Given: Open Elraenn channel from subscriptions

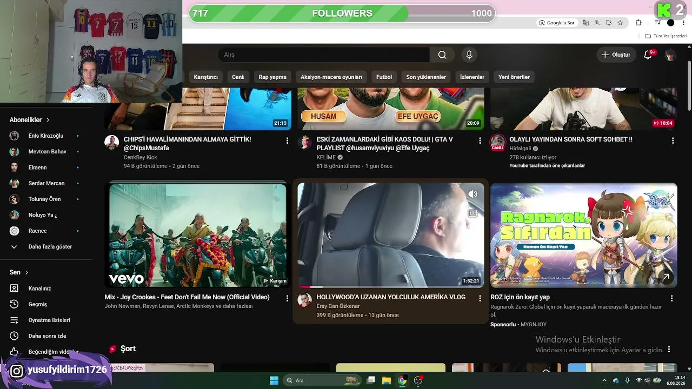Looking at the screenshot, I should pyautogui.click(x=46, y=167).
